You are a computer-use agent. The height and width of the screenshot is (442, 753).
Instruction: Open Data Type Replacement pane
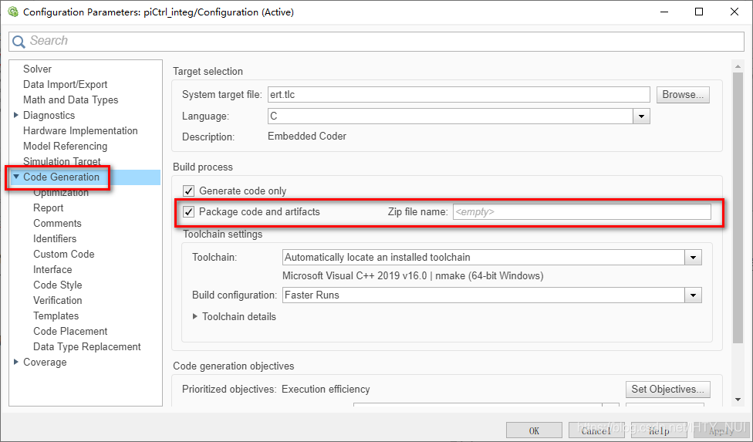click(87, 346)
